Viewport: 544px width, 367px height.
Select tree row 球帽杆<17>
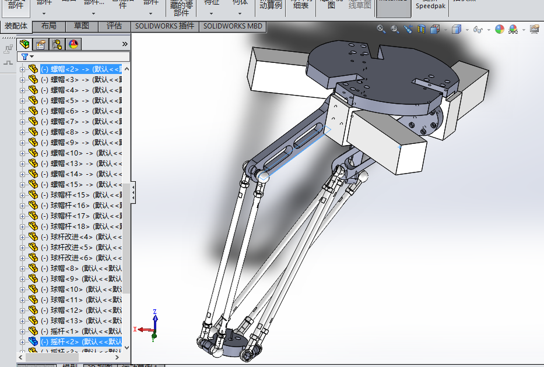point(81,216)
